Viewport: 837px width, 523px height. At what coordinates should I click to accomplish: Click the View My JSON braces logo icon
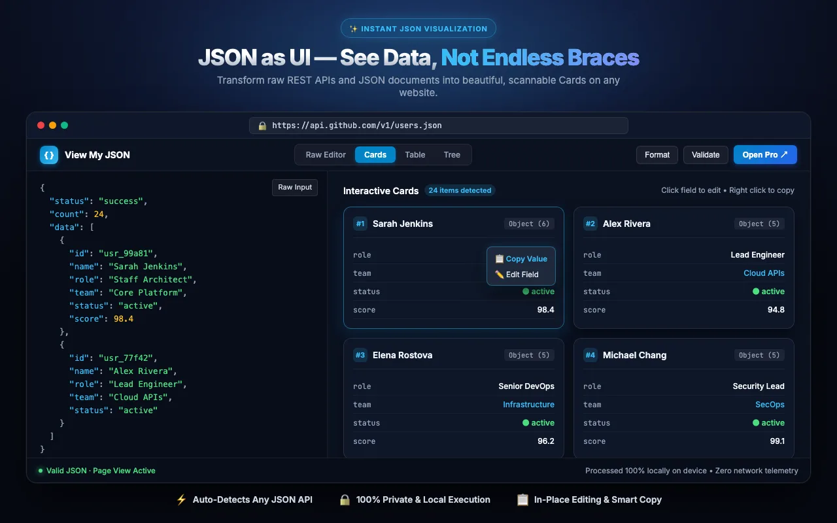click(x=49, y=155)
